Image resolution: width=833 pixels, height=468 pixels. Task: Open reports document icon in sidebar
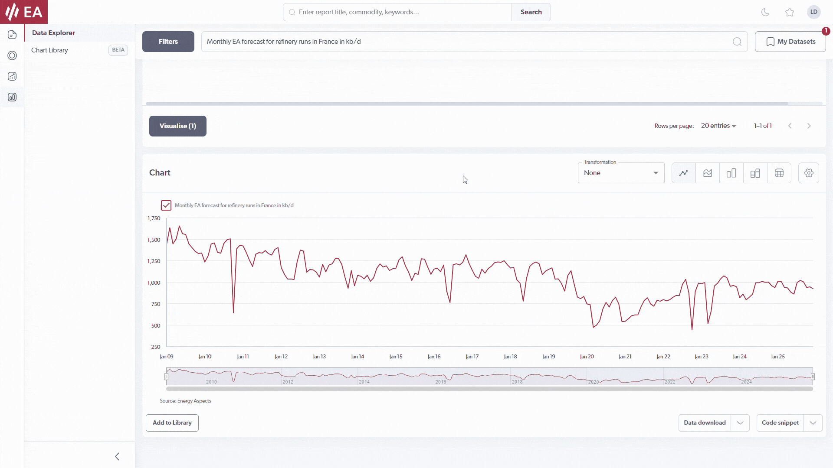pyautogui.click(x=12, y=35)
